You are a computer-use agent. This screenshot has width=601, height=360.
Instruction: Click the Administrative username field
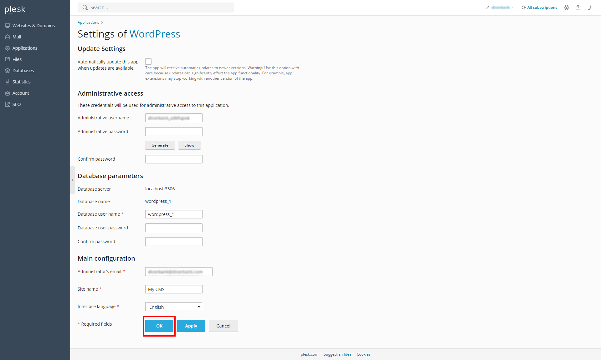[x=174, y=118]
